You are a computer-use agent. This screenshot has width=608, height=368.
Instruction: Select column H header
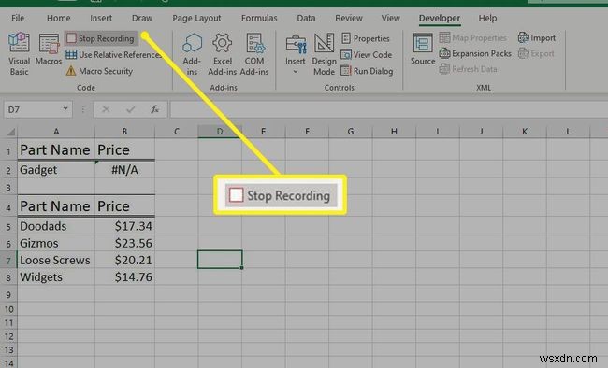[394, 132]
